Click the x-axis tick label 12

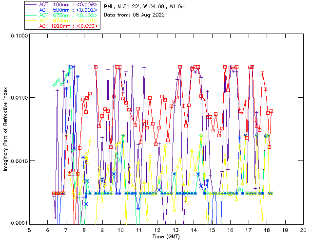point(157,230)
